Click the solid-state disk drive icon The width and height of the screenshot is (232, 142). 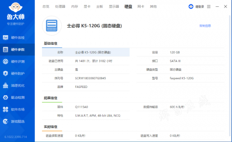[52, 26]
